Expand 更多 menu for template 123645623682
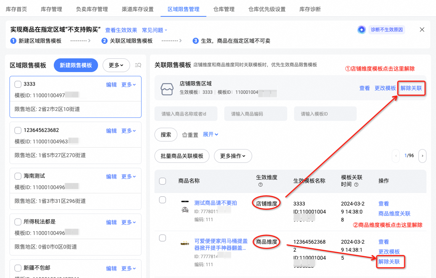The width and height of the screenshot is (436, 278). tap(129, 131)
